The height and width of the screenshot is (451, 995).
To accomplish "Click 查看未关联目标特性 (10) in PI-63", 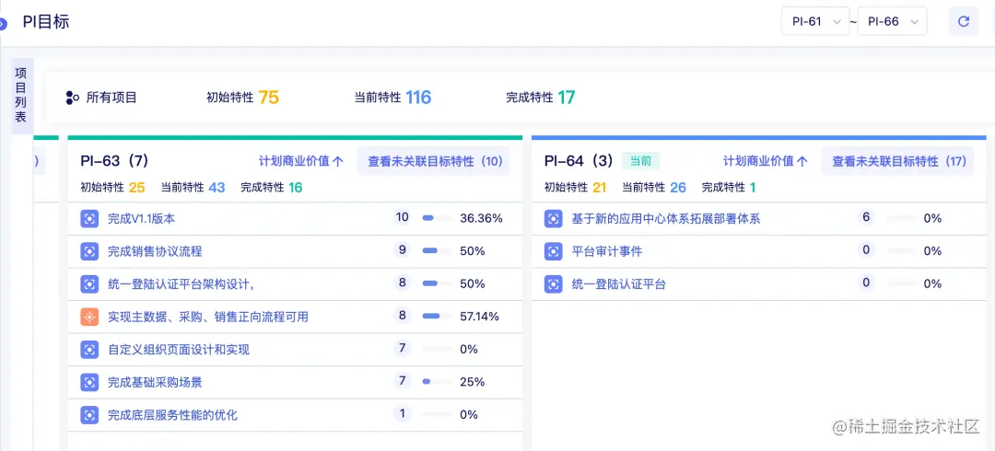I will click(x=434, y=161).
